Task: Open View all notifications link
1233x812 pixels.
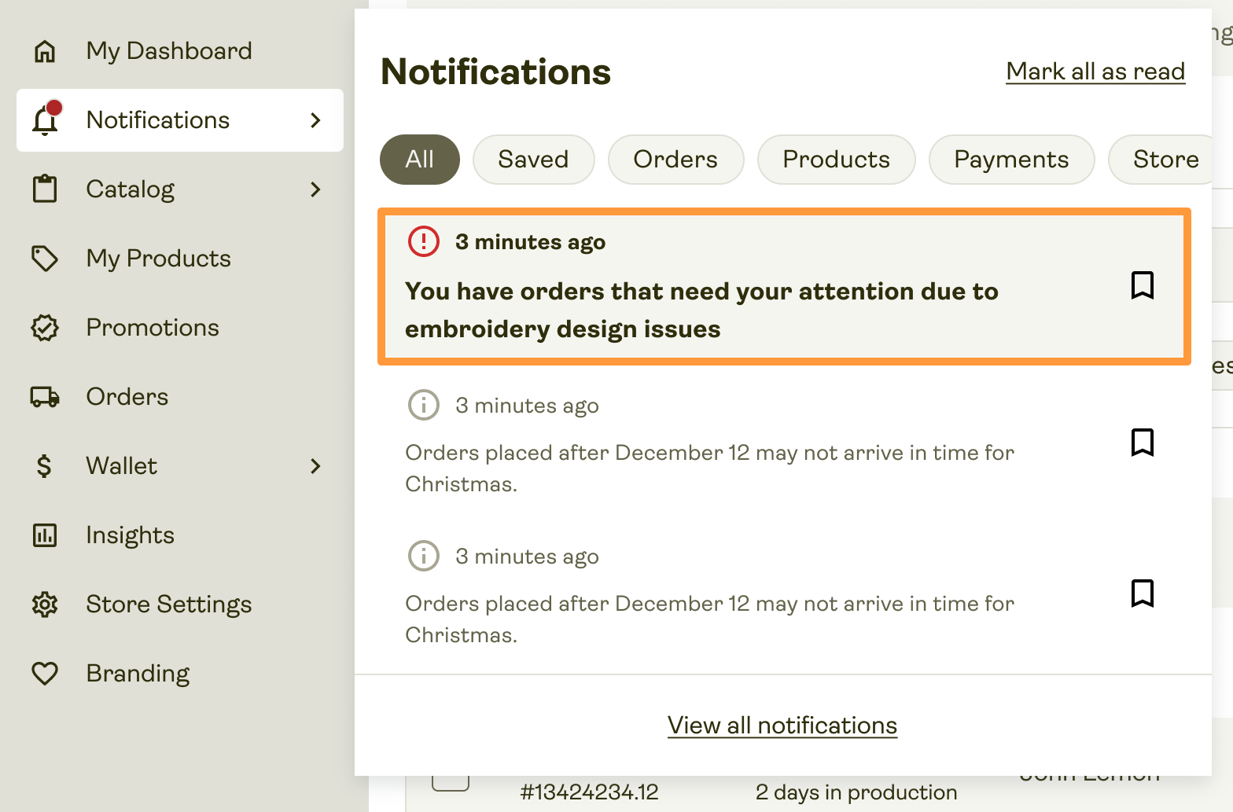Action: click(782, 726)
